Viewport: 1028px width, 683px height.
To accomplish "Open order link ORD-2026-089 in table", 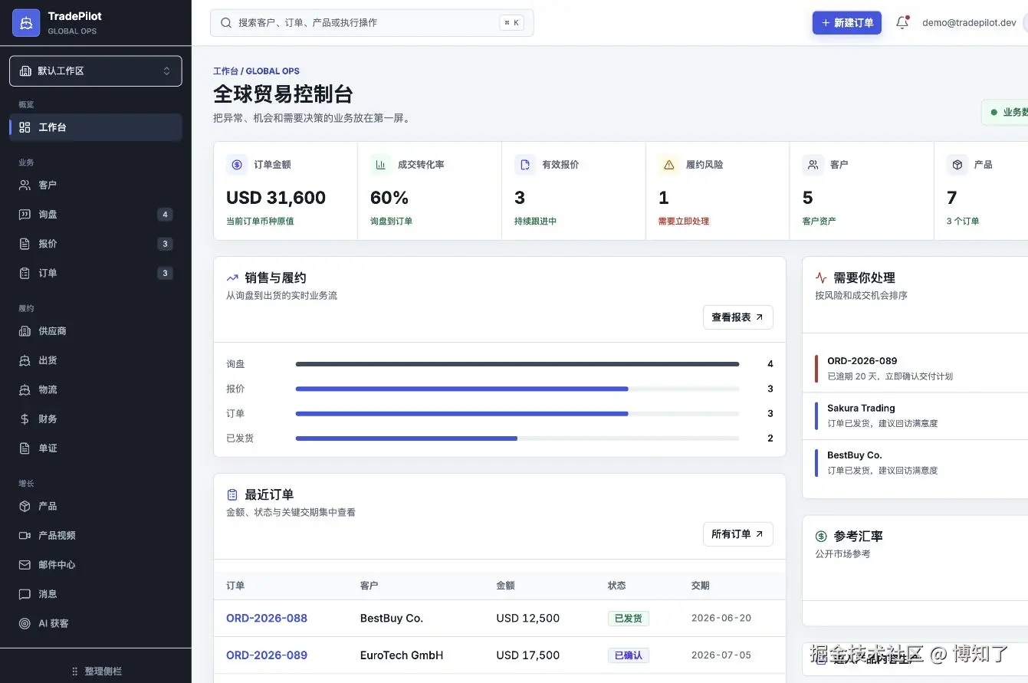I will (x=267, y=655).
